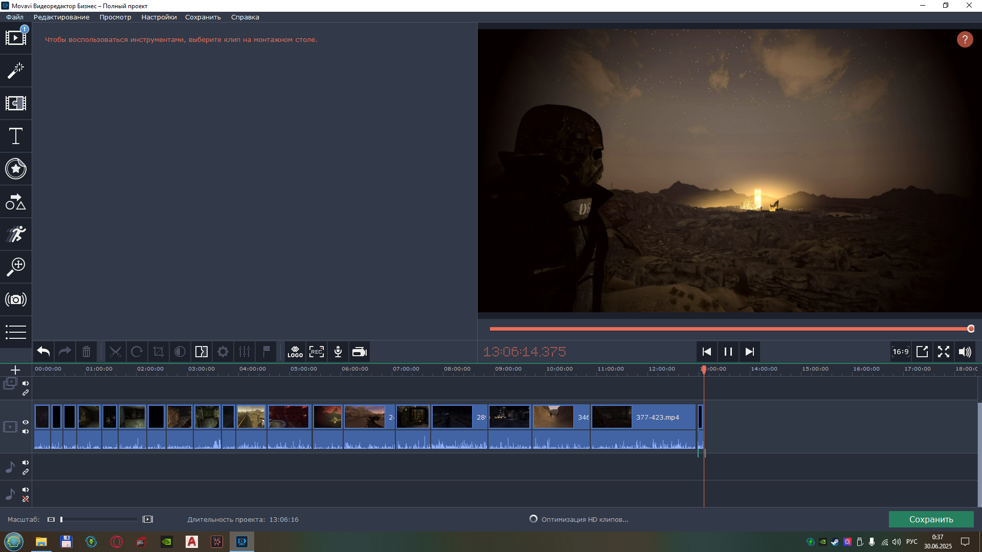Capture video from camera icon
The image size is (982, 552).
pyautogui.click(x=360, y=352)
